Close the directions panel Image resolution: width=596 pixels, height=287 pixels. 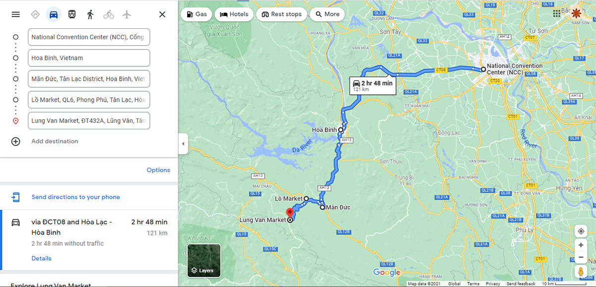coord(162,14)
